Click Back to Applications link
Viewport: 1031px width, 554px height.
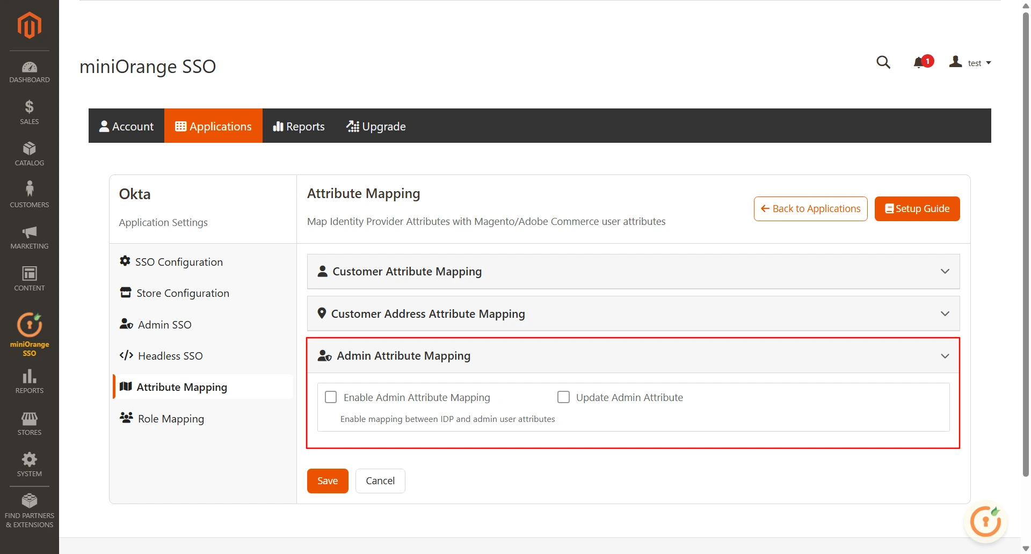tap(810, 208)
